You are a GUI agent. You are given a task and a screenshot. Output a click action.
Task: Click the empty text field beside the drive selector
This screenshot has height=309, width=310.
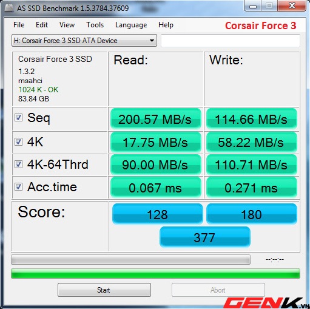point(231,41)
